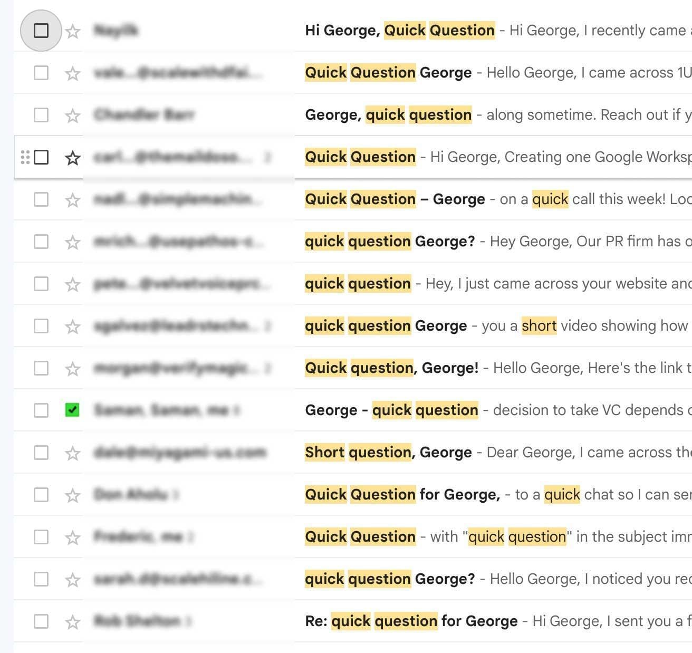Star the "Quick question, George!" email

point(73,369)
